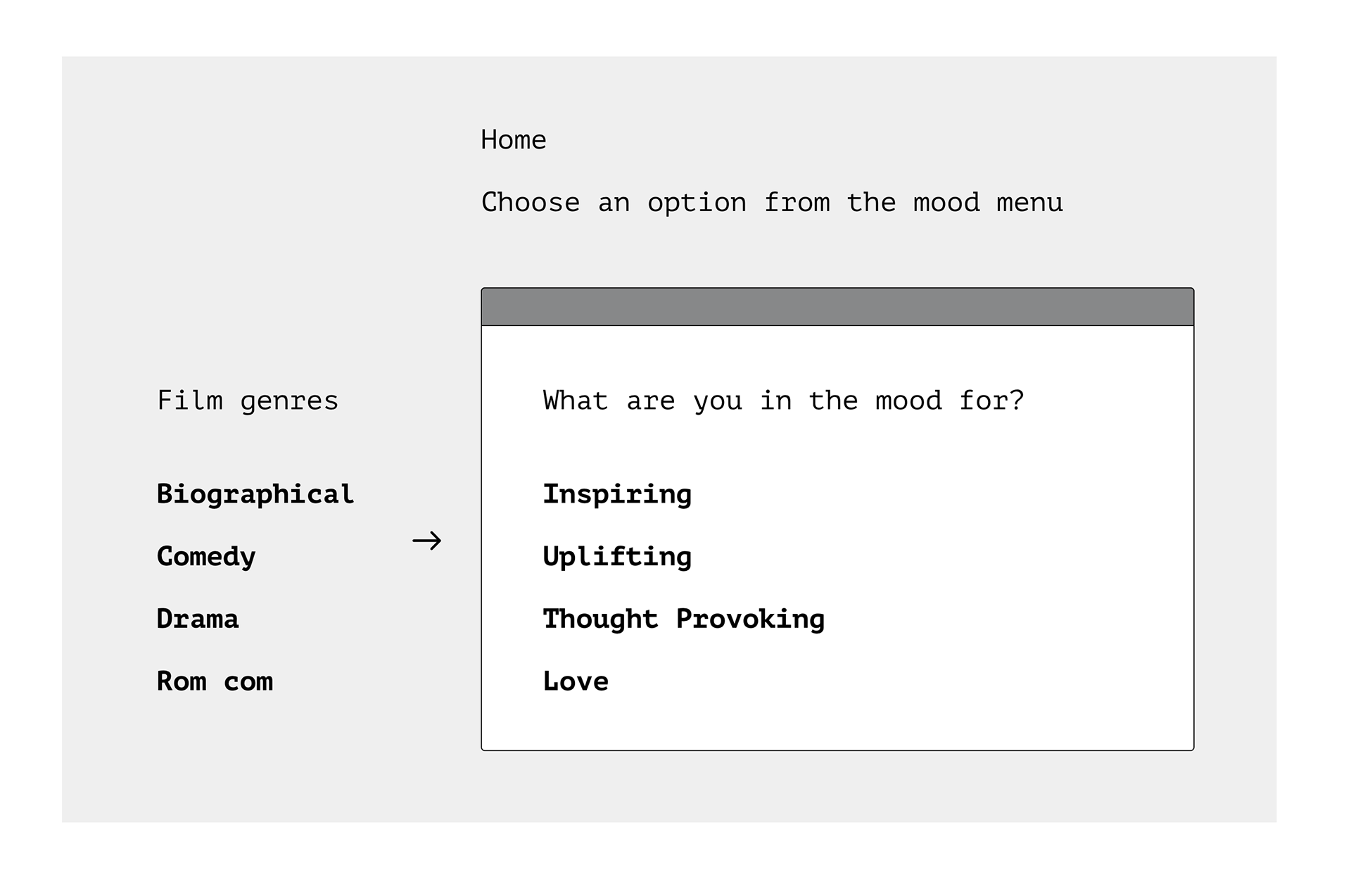This screenshot has height=875, width=1351.
Task: Click the Film genres heading
Action: tap(248, 401)
